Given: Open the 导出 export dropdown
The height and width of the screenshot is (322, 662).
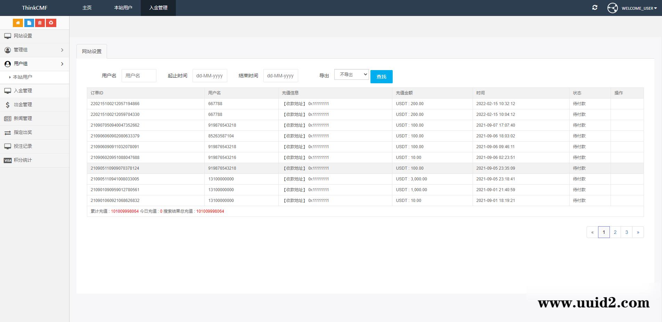Looking at the screenshot, I should tap(351, 75).
